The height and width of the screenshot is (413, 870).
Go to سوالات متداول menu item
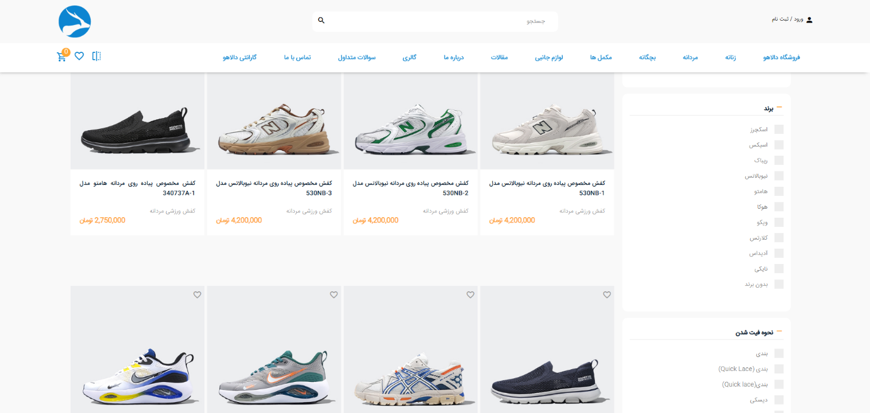pos(357,57)
